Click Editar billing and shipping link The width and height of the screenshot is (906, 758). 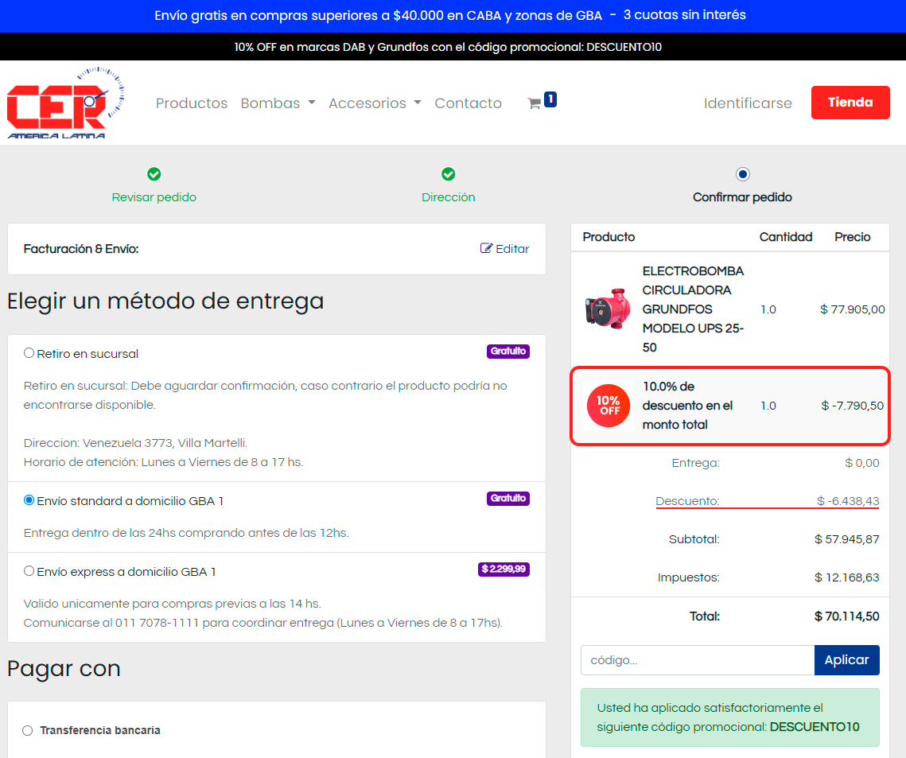tap(505, 248)
